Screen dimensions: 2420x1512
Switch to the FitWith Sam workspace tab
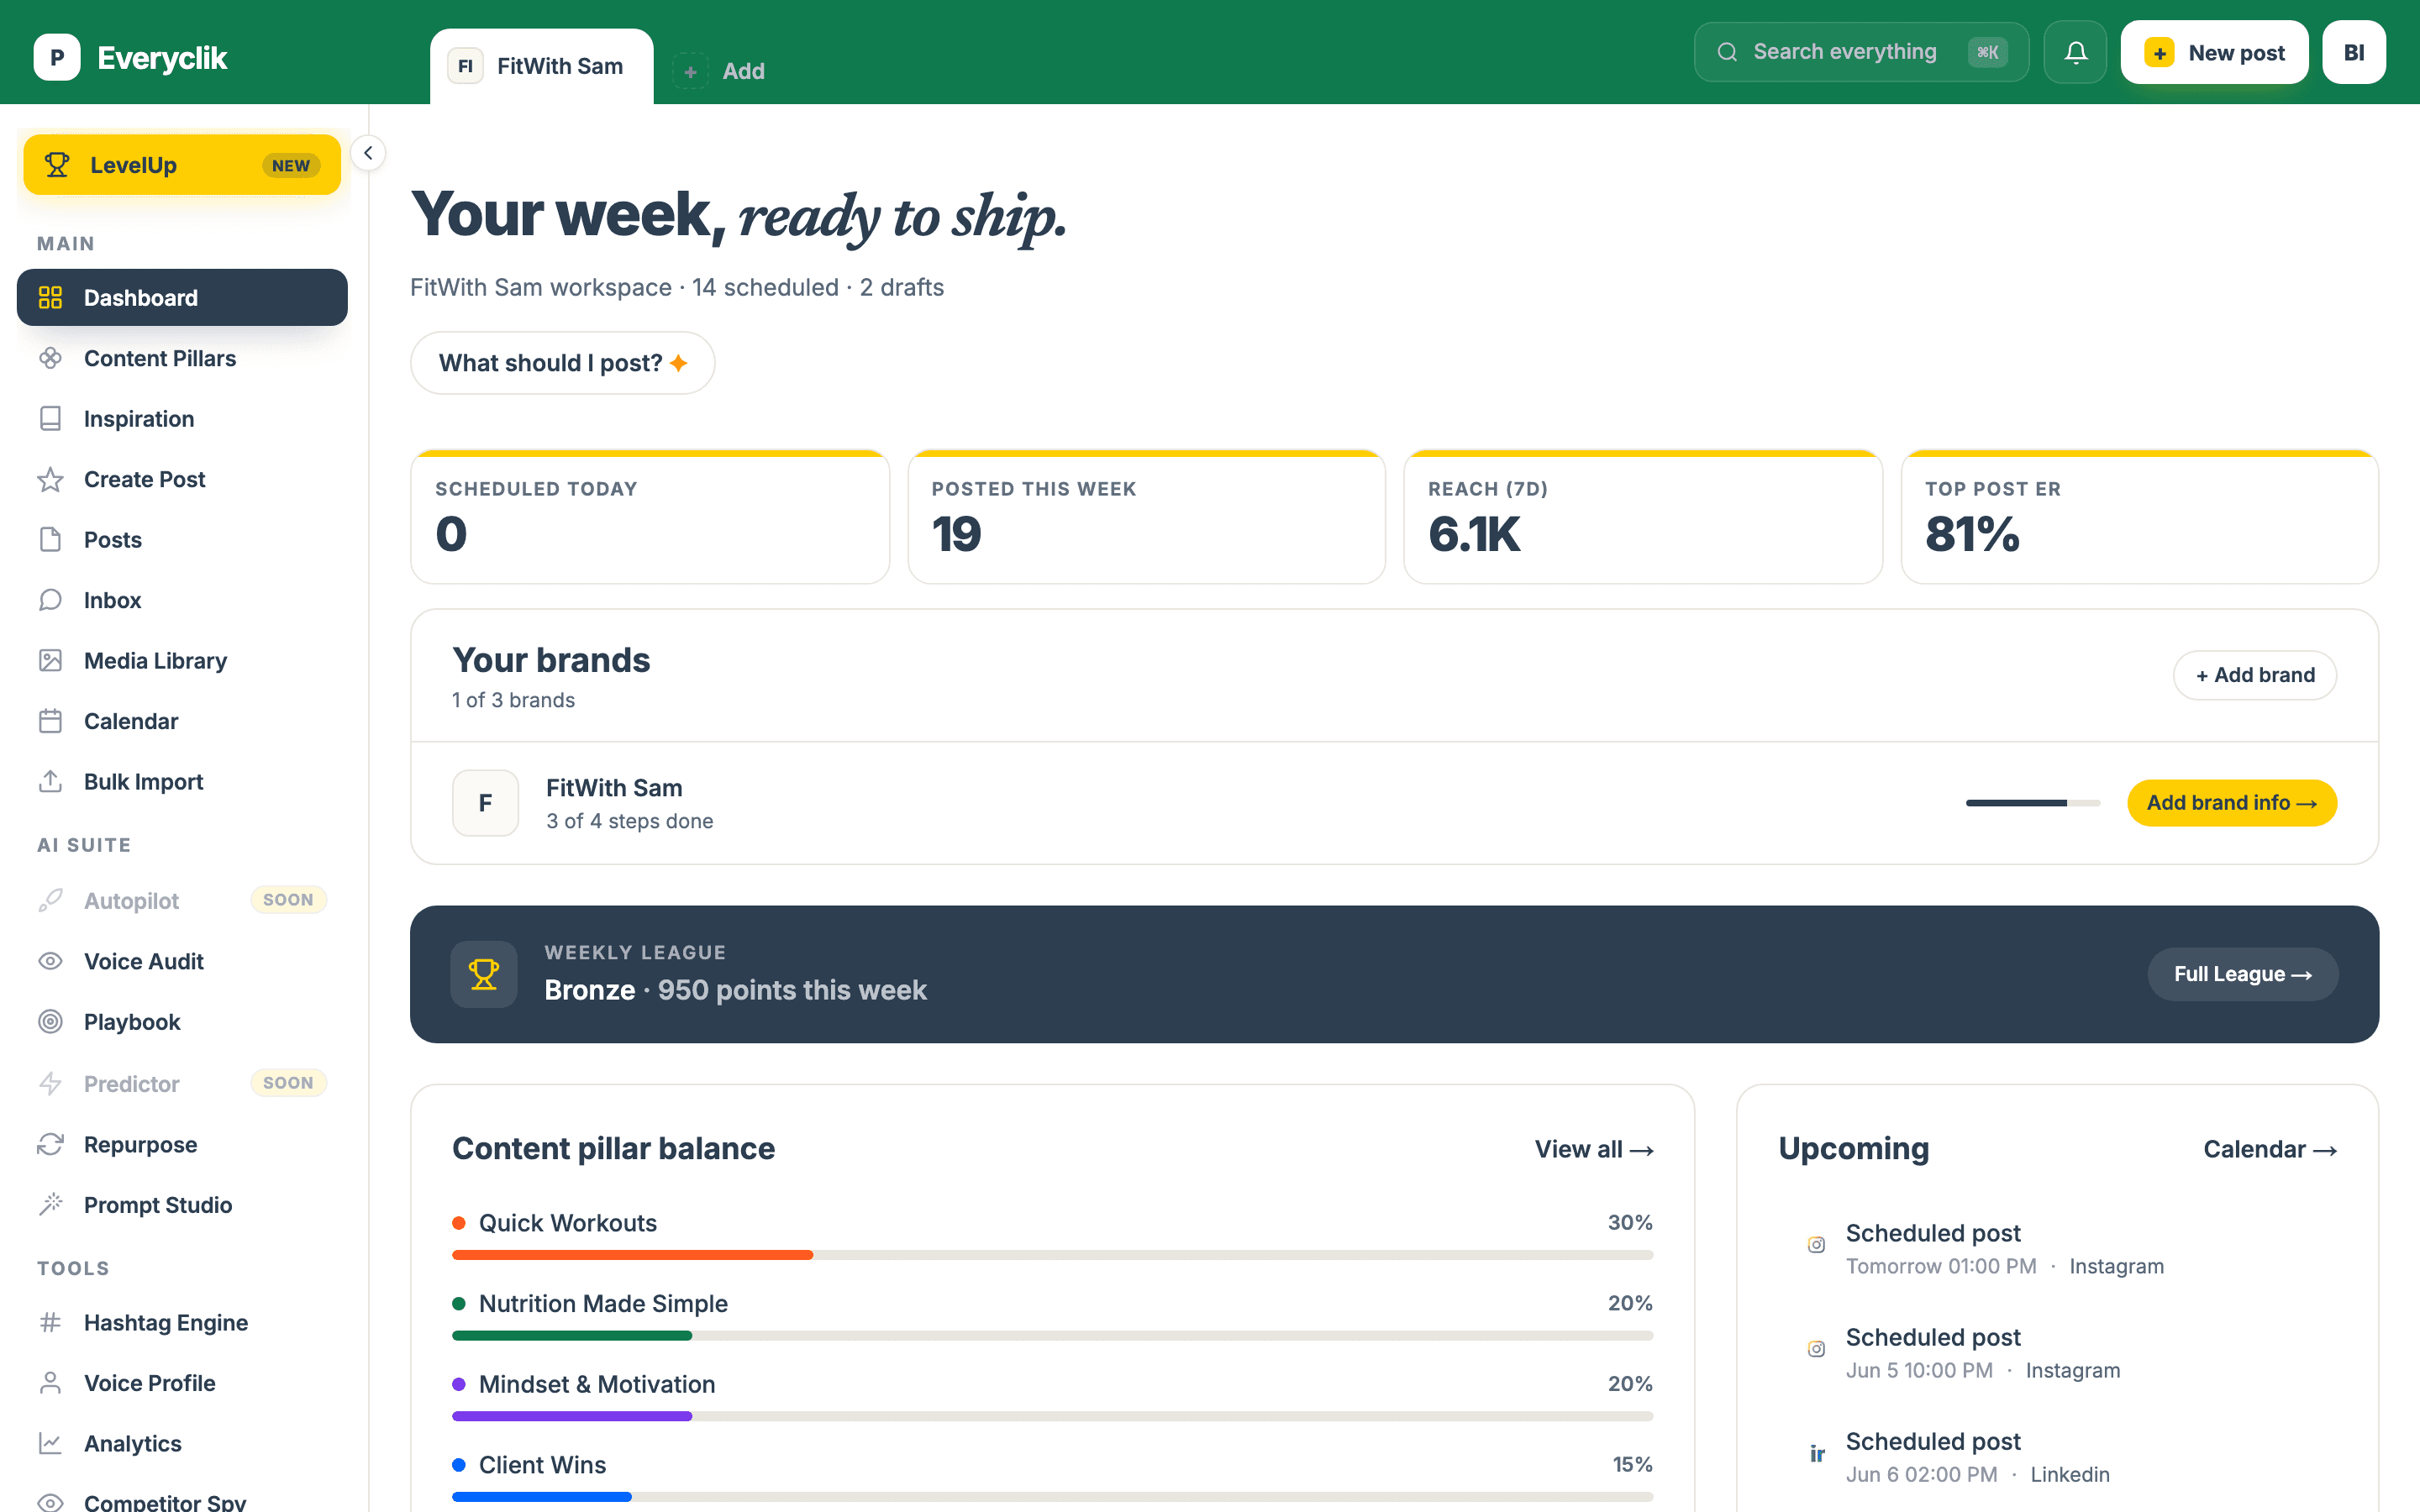pos(542,66)
